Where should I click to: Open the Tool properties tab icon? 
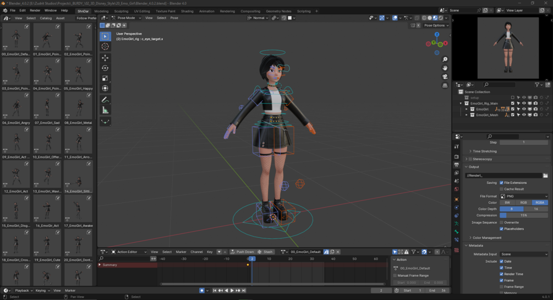coord(457,146)
